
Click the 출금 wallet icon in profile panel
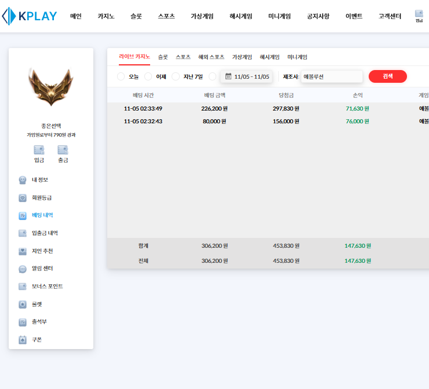(63, 150)
